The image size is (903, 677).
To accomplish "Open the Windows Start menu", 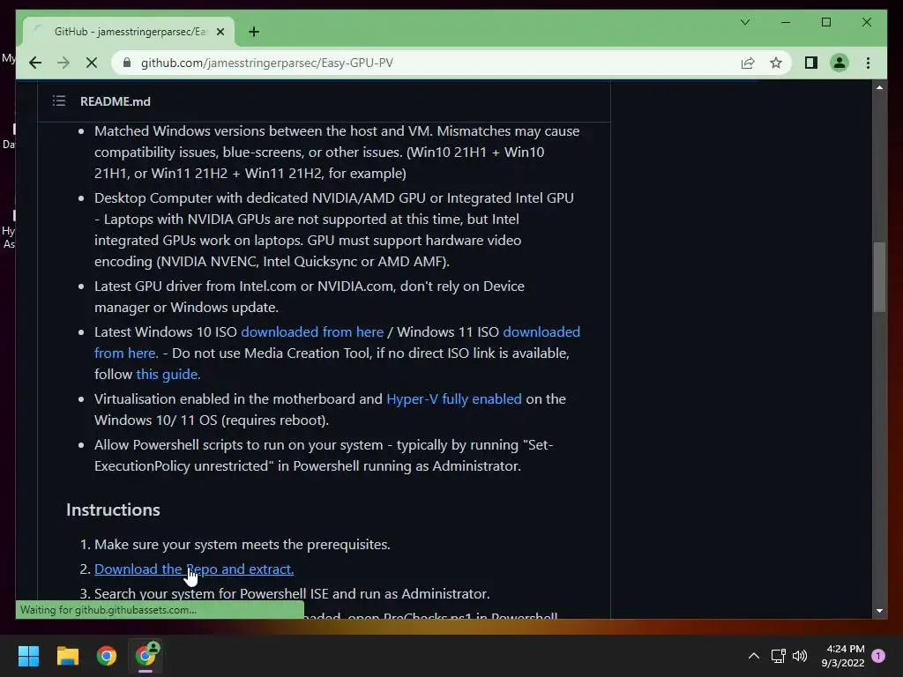I will point(28,656).
